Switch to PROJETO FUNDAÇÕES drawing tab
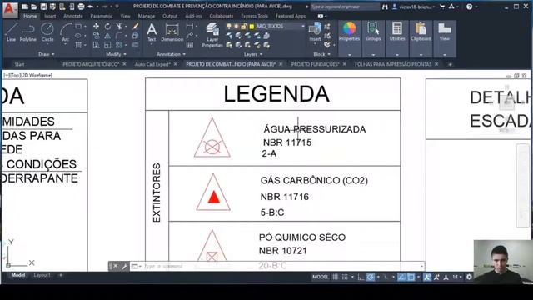This screenshot has width=533, height=300. pyautogui.click(x=315, y=64)
